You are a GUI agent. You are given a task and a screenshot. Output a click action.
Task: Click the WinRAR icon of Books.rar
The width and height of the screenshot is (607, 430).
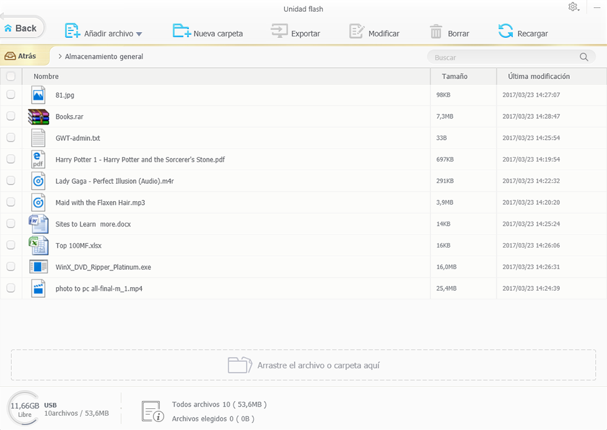click(x=38, y=117)
